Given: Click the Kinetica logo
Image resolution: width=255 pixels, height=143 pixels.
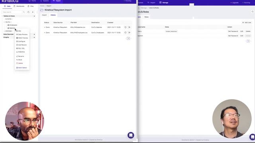Looking at the screenshot, I should 10,1.
